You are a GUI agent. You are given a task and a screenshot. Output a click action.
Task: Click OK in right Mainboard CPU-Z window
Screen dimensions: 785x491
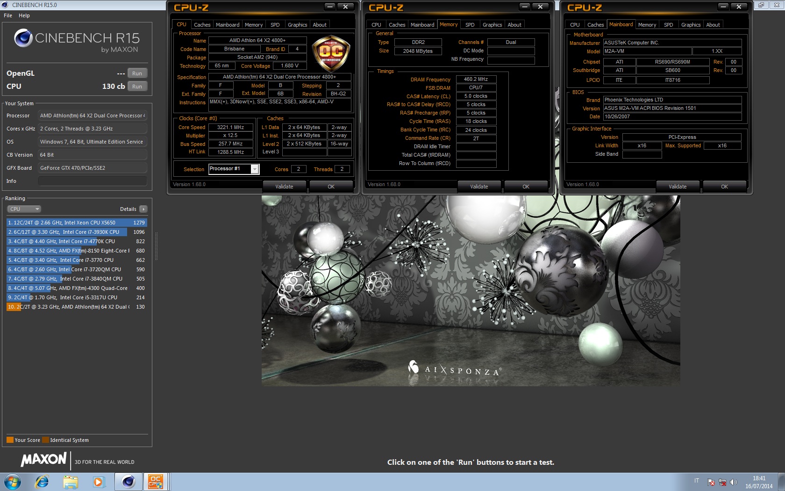[724, 187]
